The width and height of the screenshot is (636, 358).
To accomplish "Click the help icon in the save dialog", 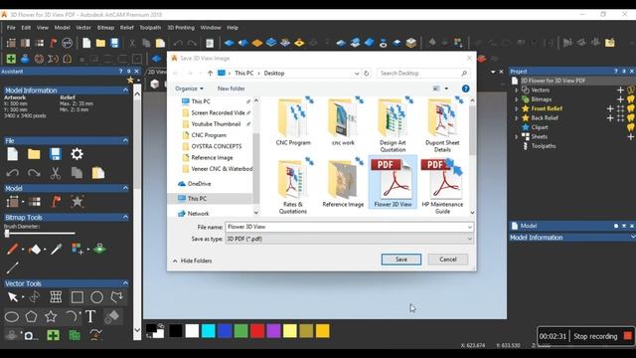I will [466, 89].
